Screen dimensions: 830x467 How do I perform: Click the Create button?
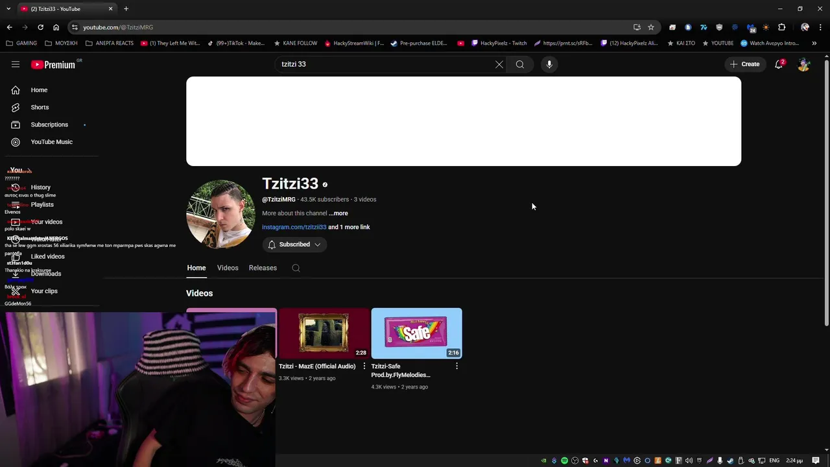coord(744,64)
